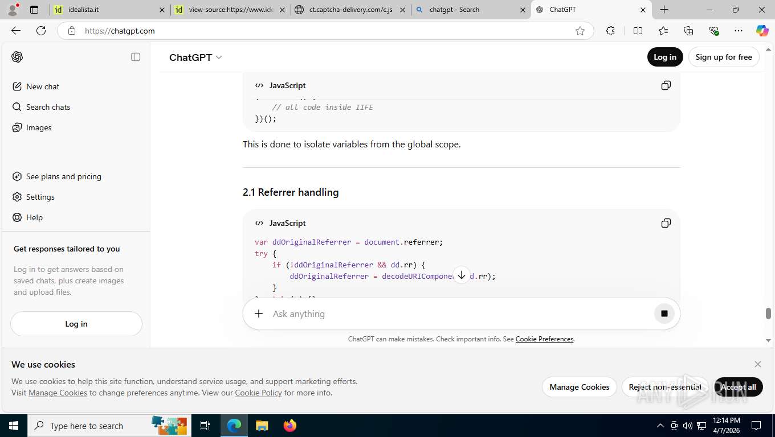
Task: Close the cookie banner with X
Action: tap(758, 364)
